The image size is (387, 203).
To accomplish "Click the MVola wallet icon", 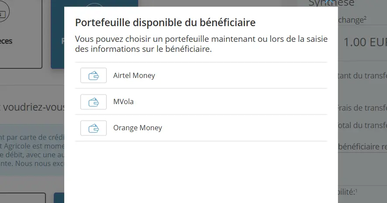I will [94, 102].
